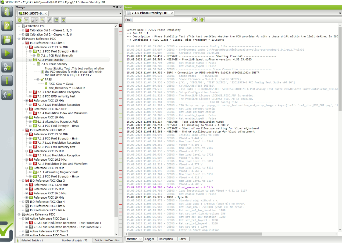Switch to the Logger tab
The width and height of the screenshot is (342, 243).
pos(149,239)
